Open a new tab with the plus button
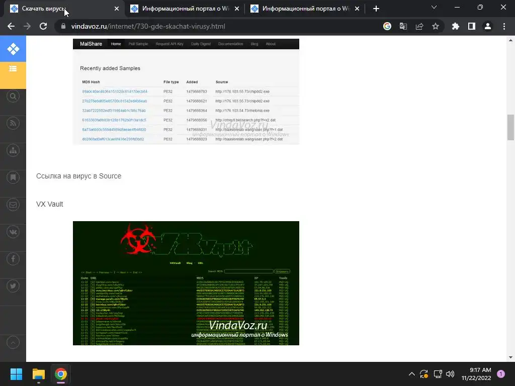Viewport: 515px width, 386px height. point(376,9)
